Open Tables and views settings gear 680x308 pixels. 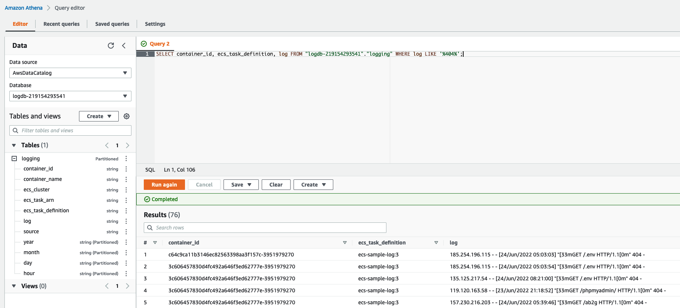[127, 116]
